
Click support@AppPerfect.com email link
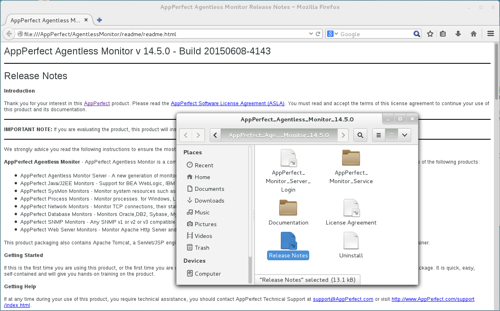(x=343, y=299)
